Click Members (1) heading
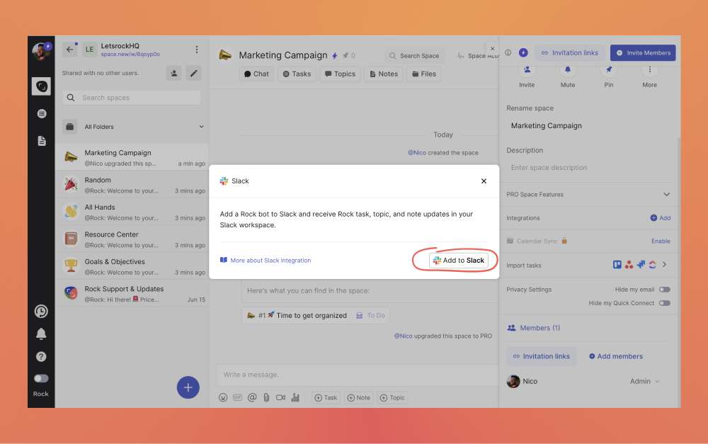This screenshot has width=708, height=444. tap(533, 328)
